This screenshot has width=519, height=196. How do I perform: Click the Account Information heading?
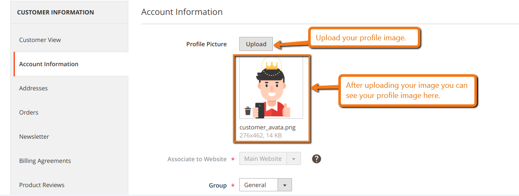(182, 12)
